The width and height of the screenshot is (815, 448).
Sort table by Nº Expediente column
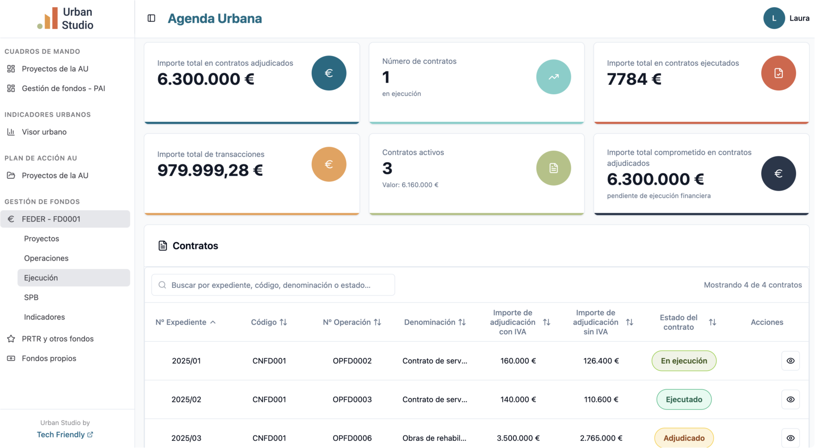click(x=186, y=322)
